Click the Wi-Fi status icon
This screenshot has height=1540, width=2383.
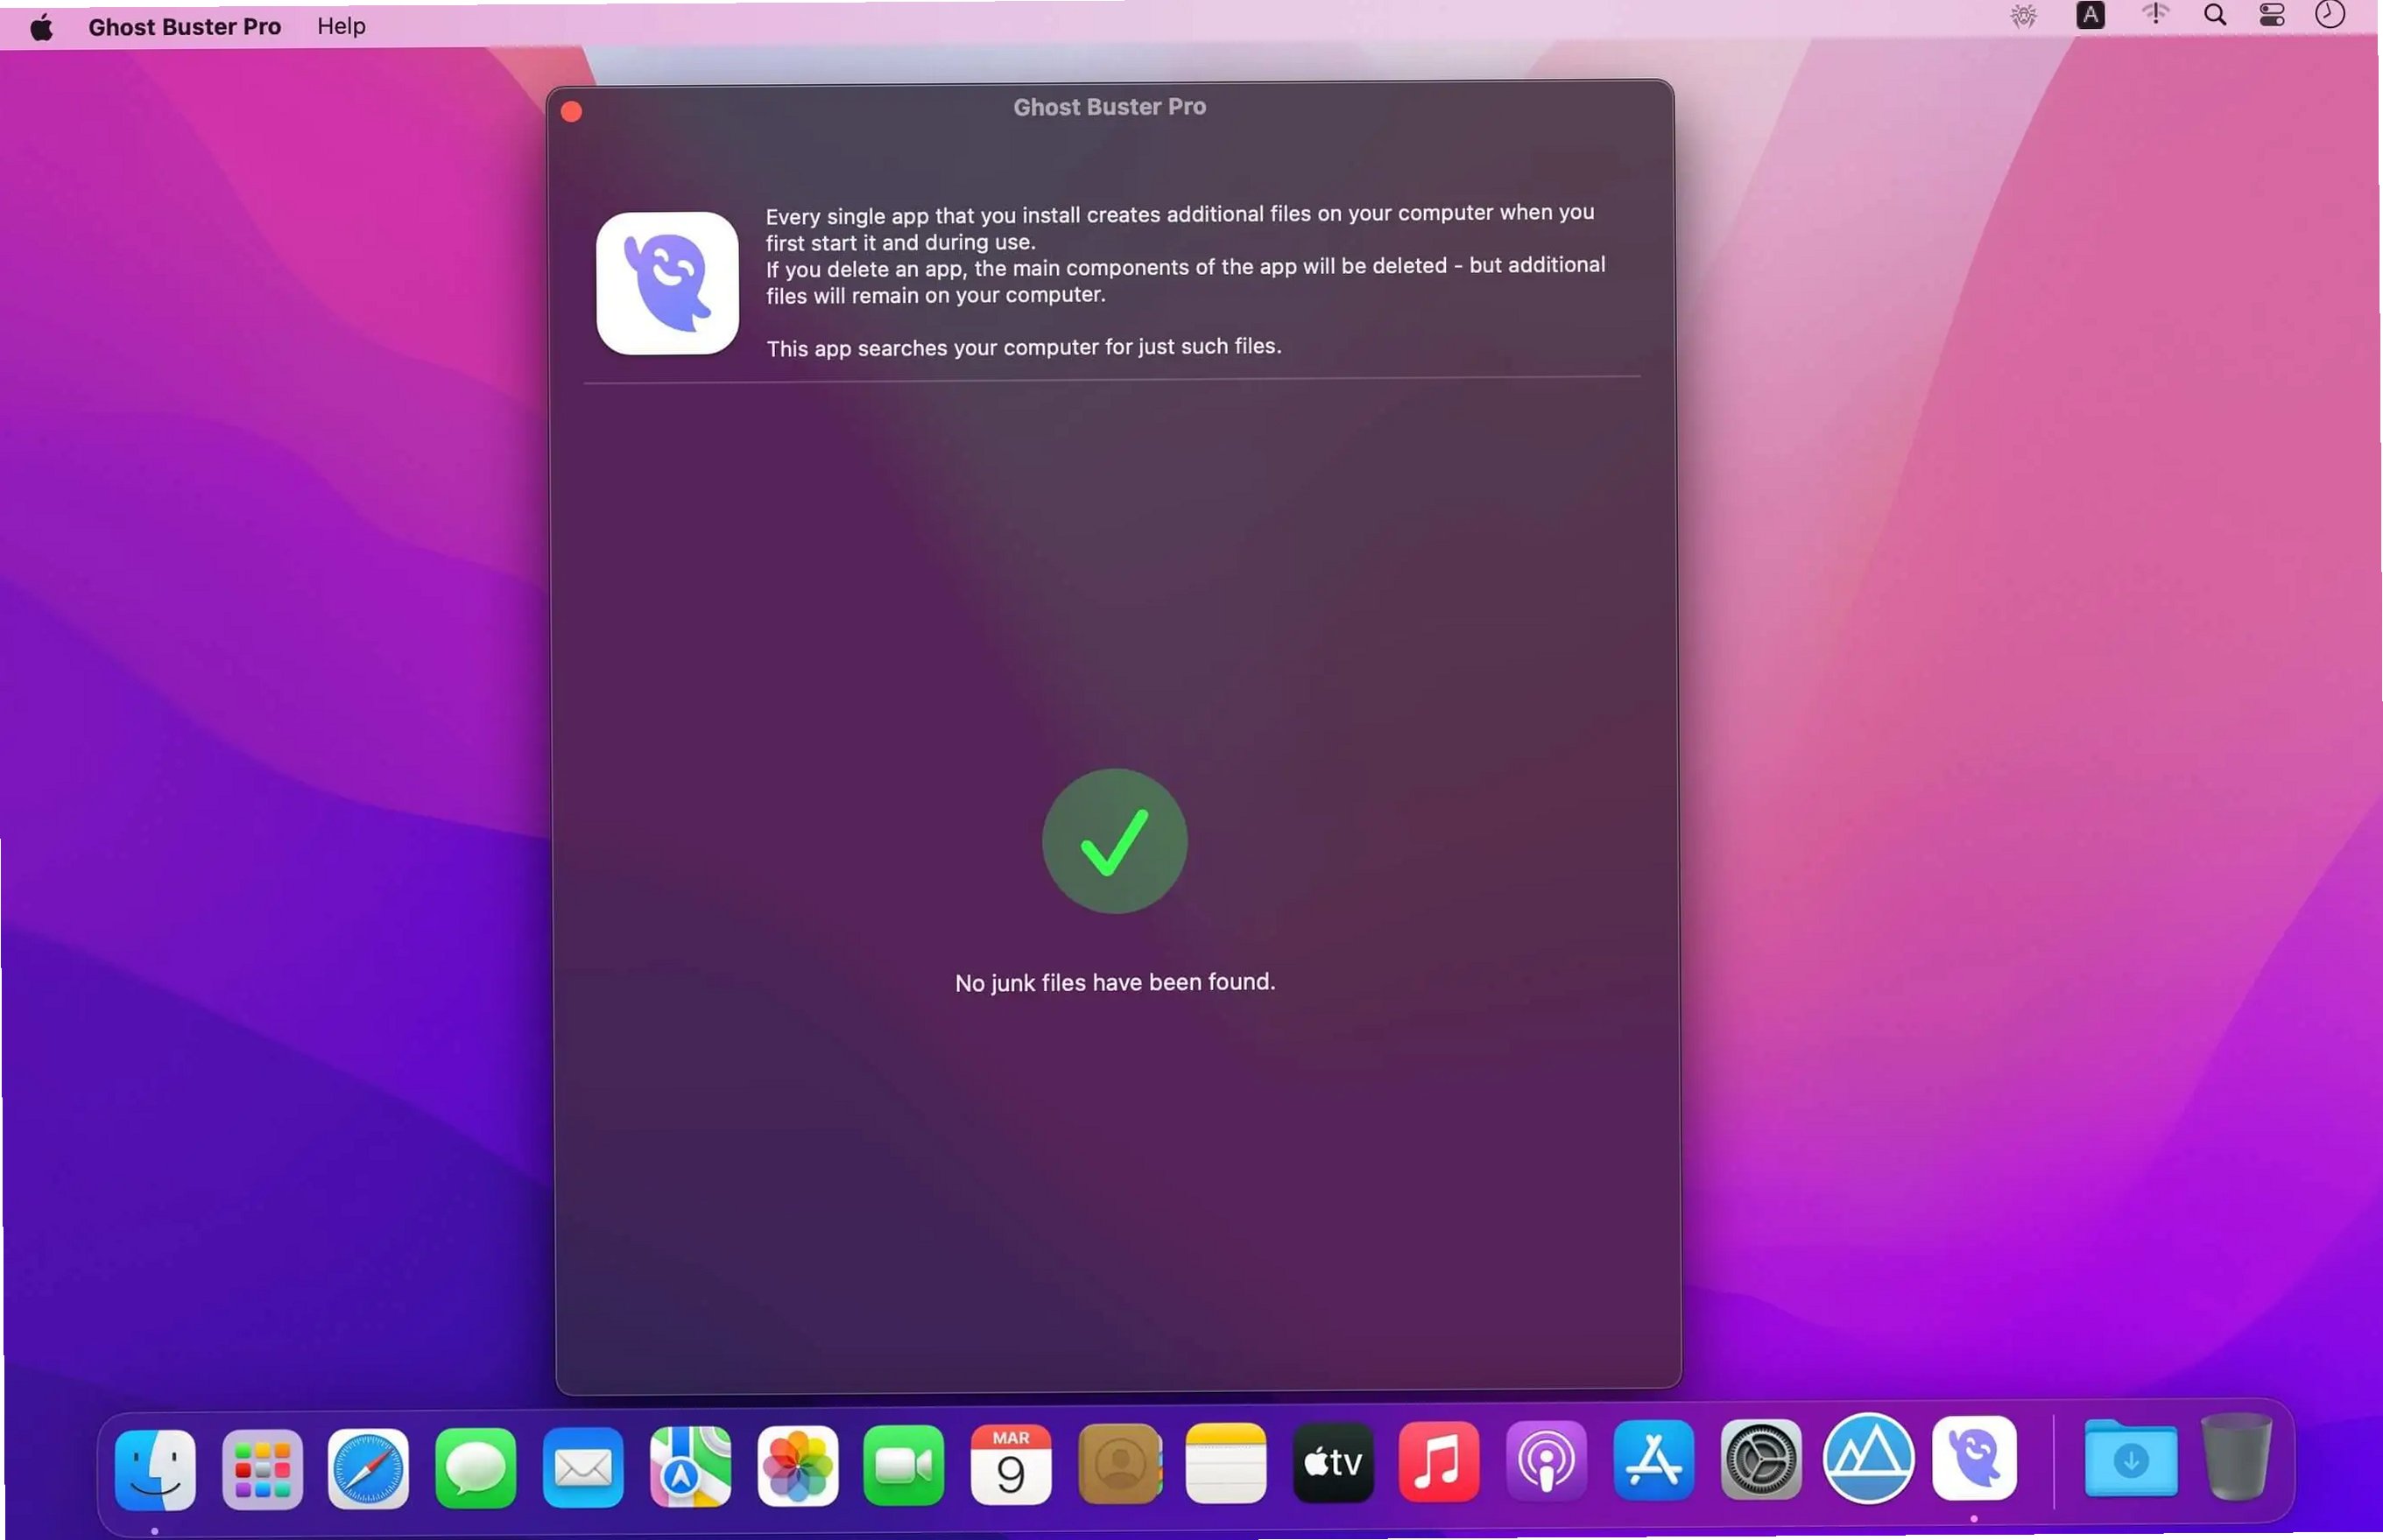point(2155,14)
